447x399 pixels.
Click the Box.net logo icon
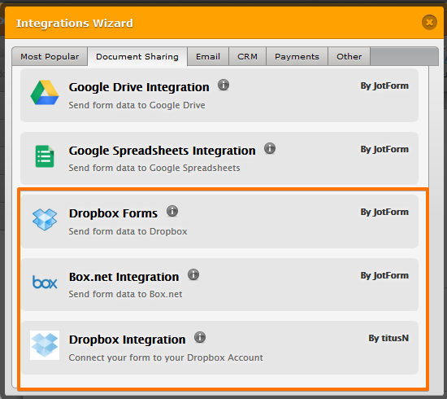point(45,283)
